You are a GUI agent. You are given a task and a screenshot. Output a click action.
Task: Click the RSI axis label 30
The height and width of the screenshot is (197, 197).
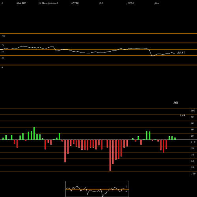3,58
